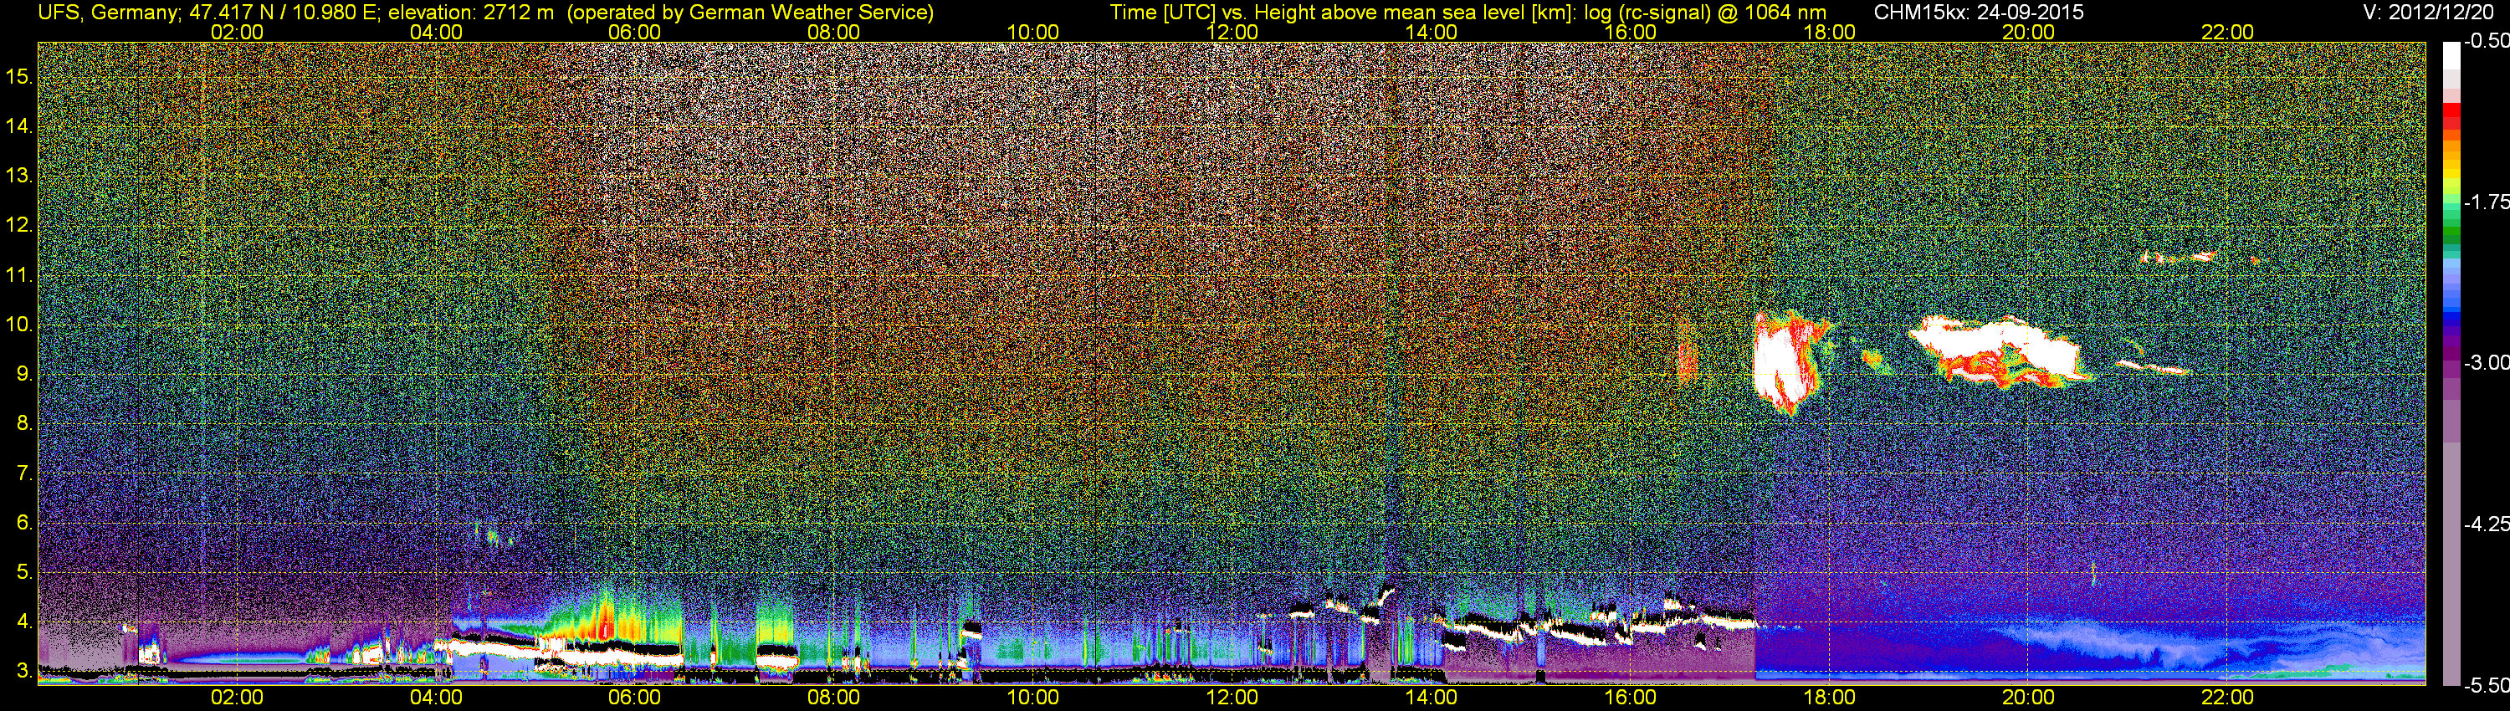Click the 15. km height axis label

tap(19, 76)
